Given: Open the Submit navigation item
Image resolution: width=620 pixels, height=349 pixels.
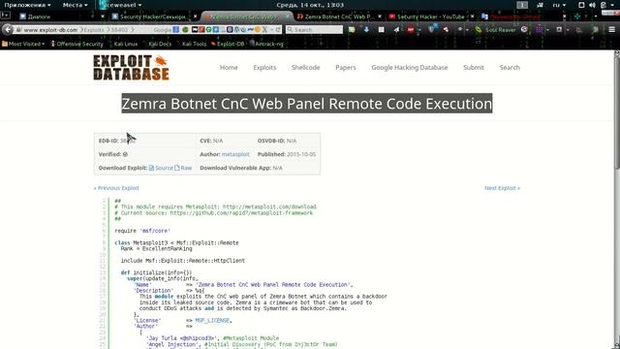Looking at the screenshot, I should pyautogui.click(x=474, y=68).
